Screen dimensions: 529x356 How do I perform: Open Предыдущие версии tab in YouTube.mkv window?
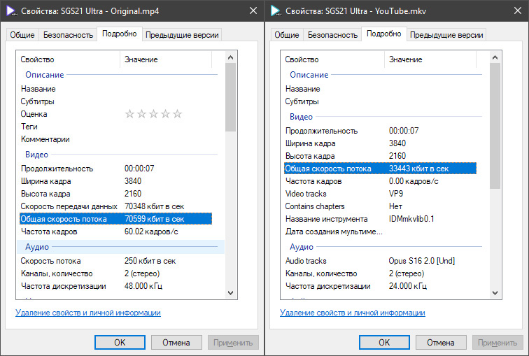pos(447,35)
